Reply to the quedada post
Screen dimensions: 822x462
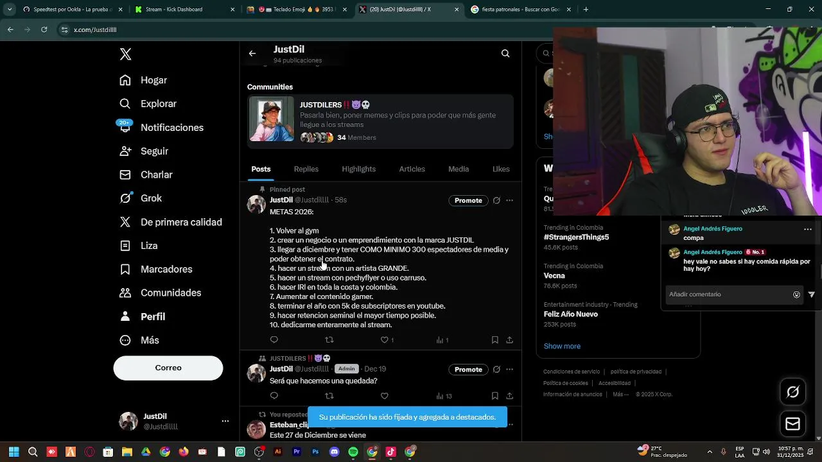(x=274, y=396)
